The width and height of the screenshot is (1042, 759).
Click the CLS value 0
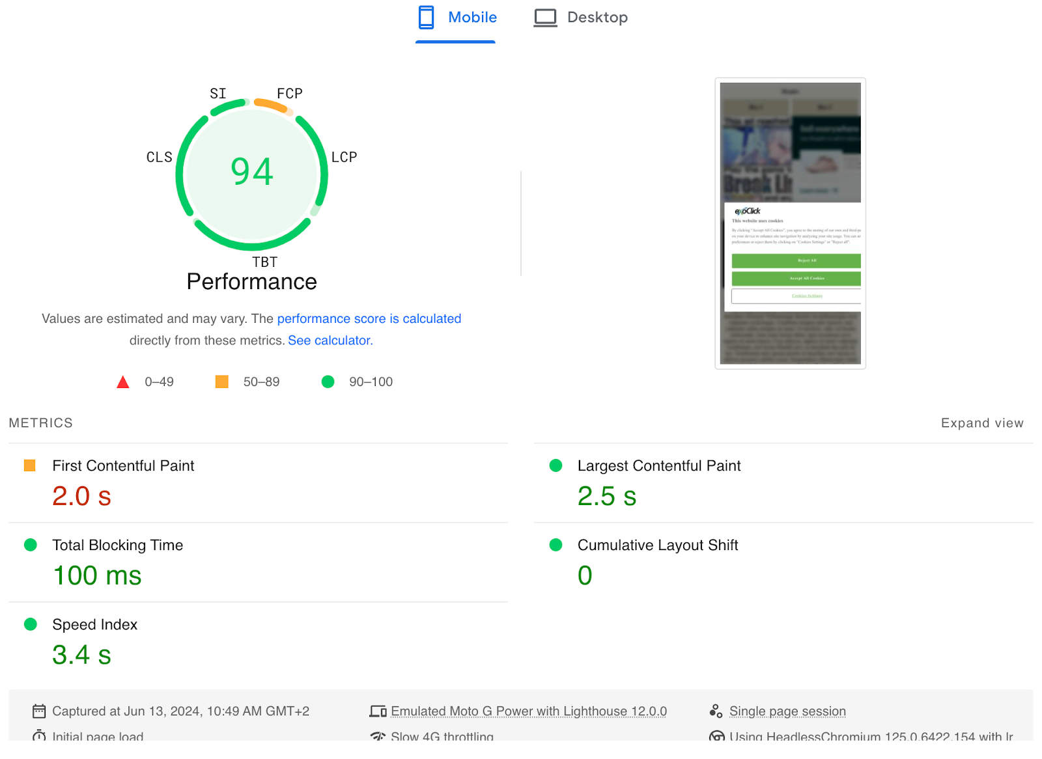point(585,575)
